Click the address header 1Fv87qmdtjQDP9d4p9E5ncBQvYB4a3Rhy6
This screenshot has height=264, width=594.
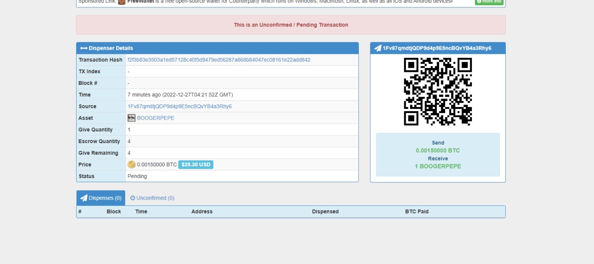click(437, 48)
